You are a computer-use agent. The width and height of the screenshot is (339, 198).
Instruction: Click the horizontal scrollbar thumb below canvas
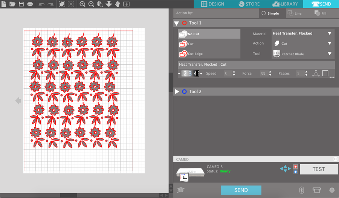[x=68, y=195]
